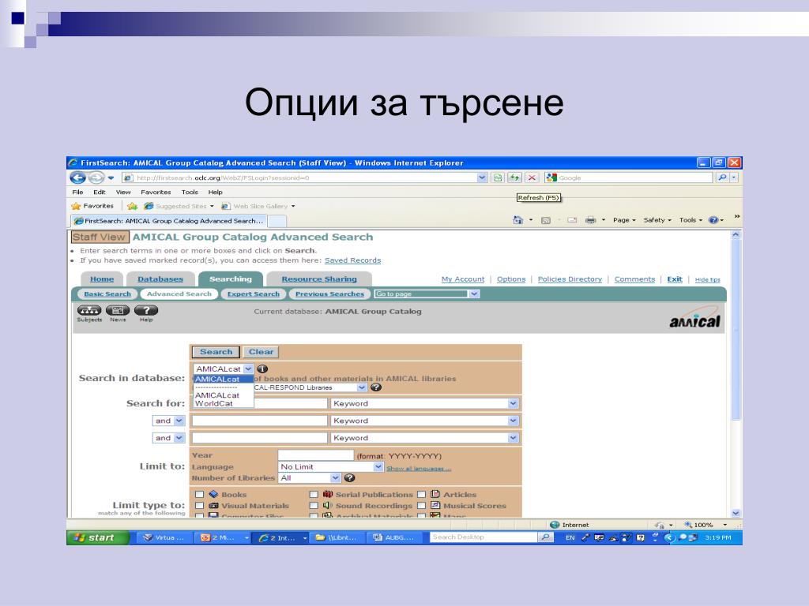Check the Musical Scores checkbox
Image resolution: width=809 pixels, height=606 pixels.
[x=422, y=506]
